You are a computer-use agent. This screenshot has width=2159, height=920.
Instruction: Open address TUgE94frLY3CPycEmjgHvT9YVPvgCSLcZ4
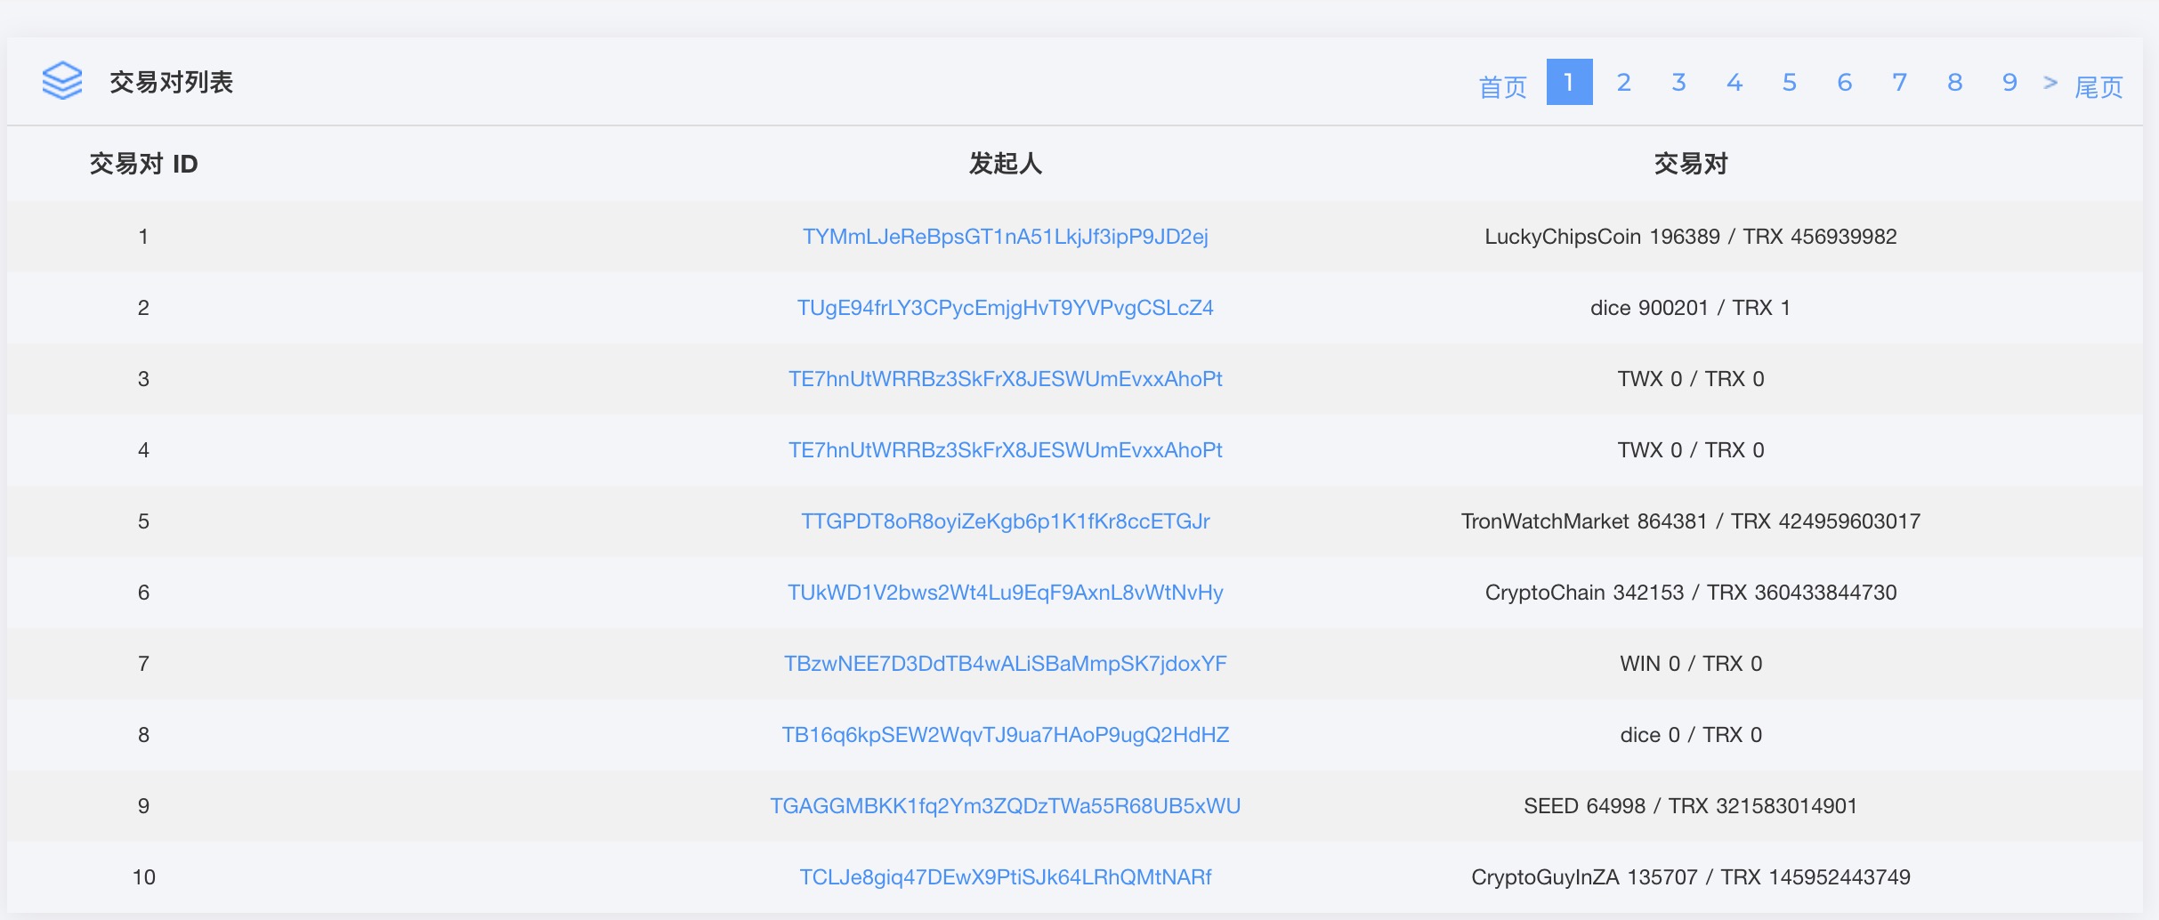tap(1006, 308)
